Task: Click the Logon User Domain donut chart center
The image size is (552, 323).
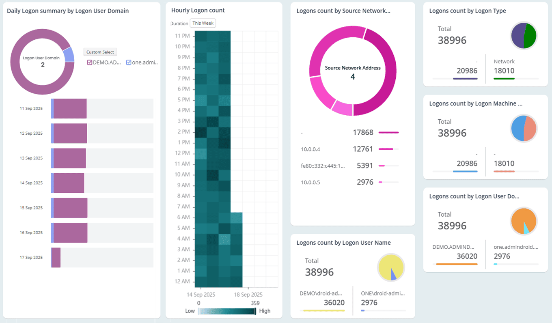Action: [x=42, y=62]
